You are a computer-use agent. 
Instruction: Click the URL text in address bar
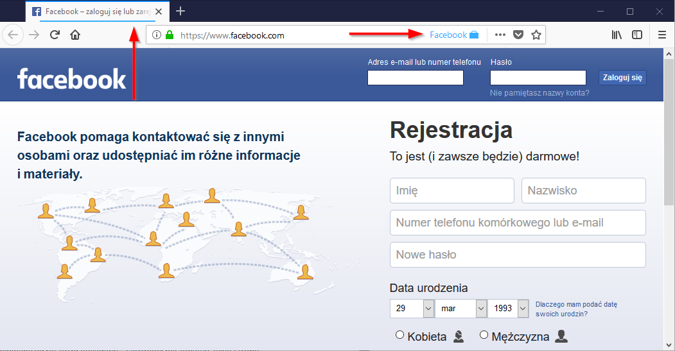[x=232, y=35]
